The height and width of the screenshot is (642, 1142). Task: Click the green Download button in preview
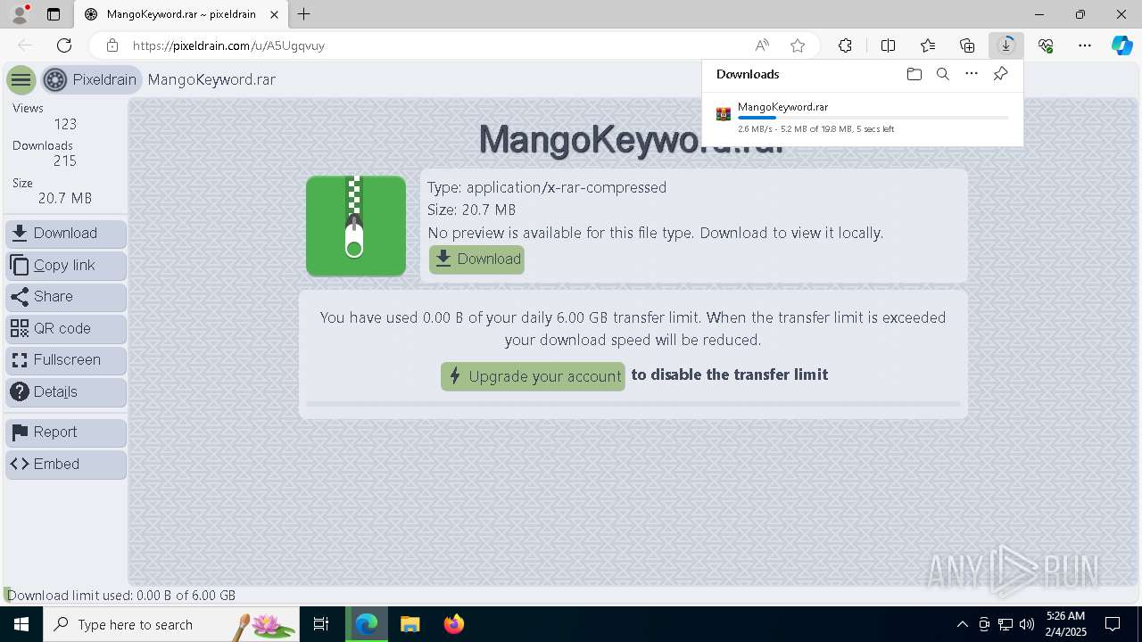click(x=476, y=259)
